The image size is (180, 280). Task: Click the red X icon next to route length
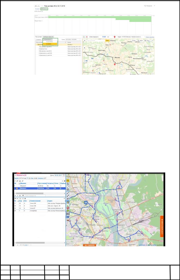pyautogui.click(x=87, y=37)
